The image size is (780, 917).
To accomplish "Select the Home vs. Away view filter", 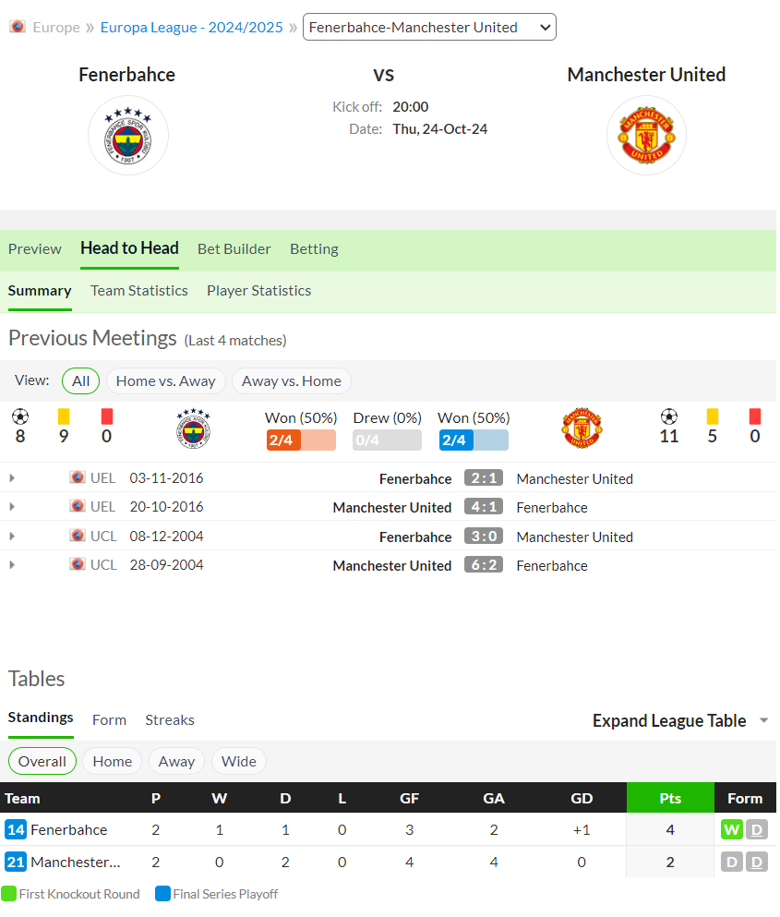I will click(167, 382).
